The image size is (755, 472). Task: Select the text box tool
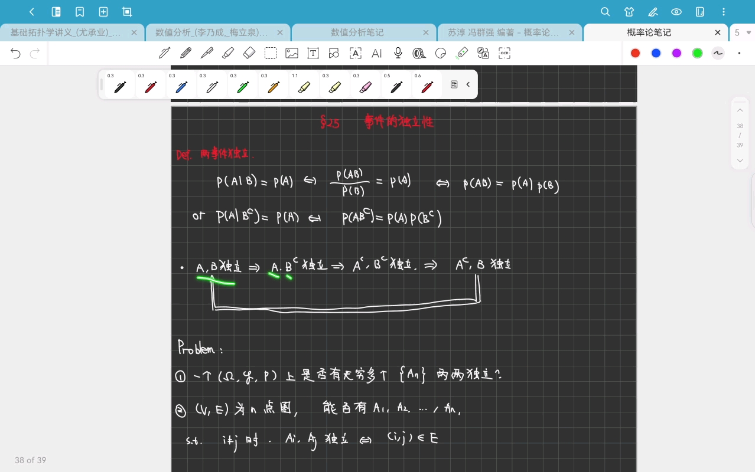313,53
